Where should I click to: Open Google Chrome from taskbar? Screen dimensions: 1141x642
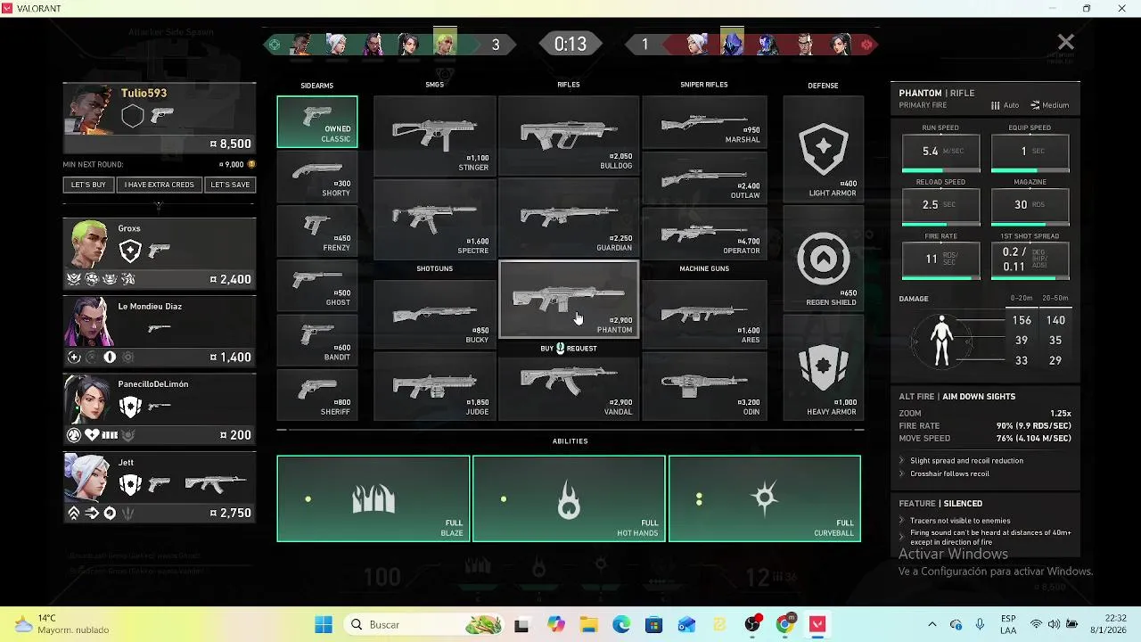coord(784,624)
